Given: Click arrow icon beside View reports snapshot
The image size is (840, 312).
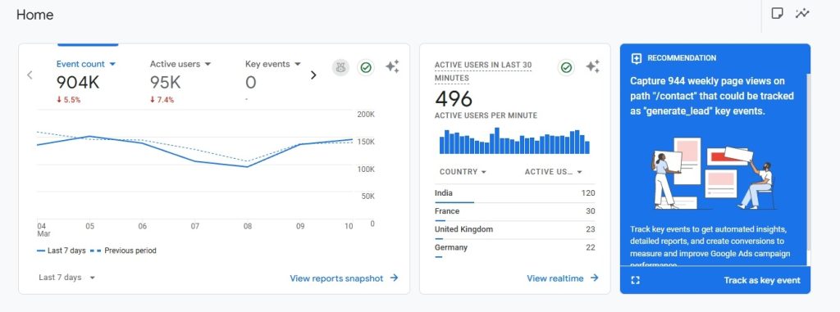Looking at the screenshot, I should tap(394, 278).
